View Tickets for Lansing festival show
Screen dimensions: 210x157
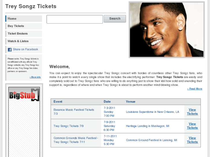pyautogui.click(x=192, y=140)
